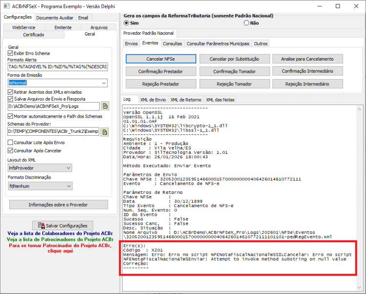Open list of Patrocinadores do Projeto ACBr link

point(60,239)
